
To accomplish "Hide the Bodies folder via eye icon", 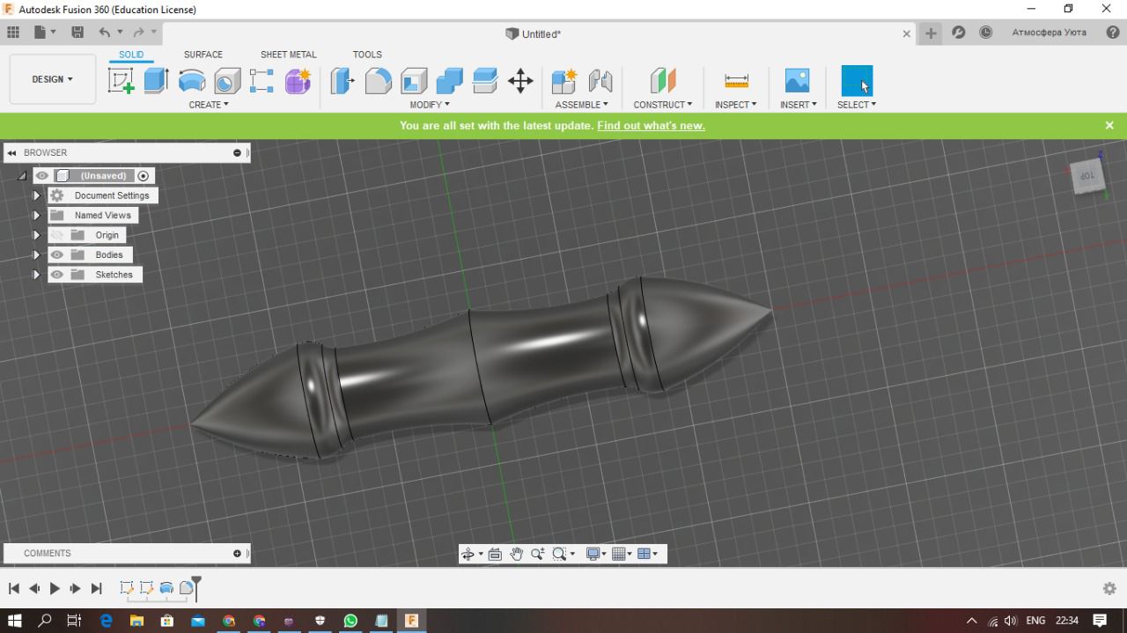I will point(57,254).
